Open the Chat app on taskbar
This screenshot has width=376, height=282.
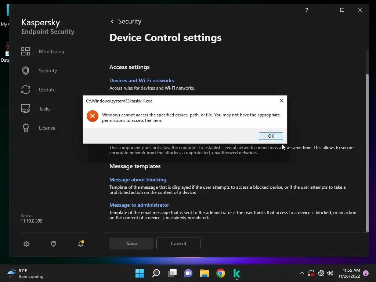click(x=188, y=273)
